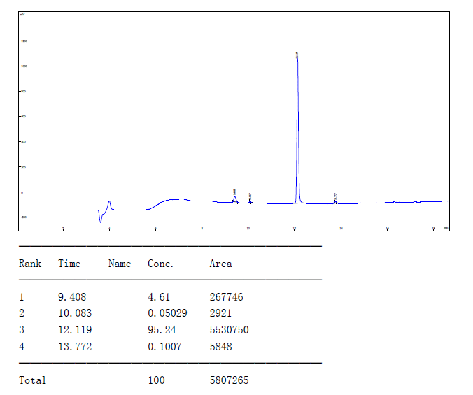
Task: Click retention time value 13.772
Action: tap(75, 347)
